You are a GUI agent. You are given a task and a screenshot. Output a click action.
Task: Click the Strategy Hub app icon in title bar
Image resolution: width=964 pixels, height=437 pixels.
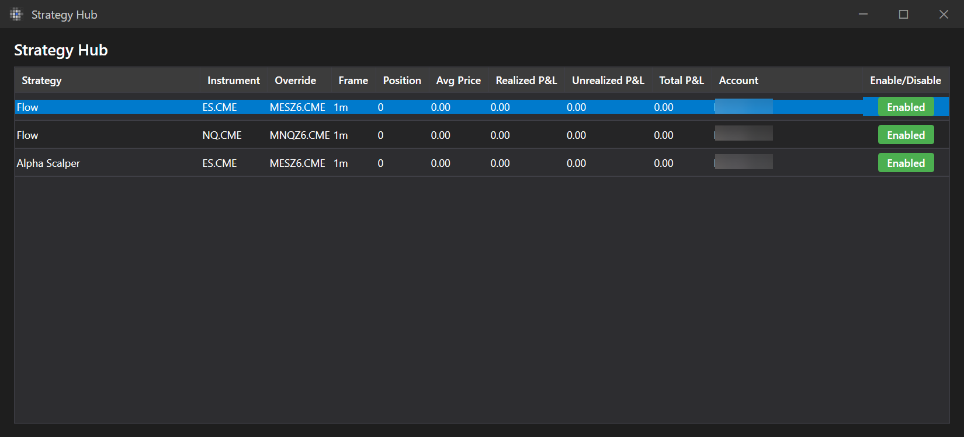pos(16,15)
